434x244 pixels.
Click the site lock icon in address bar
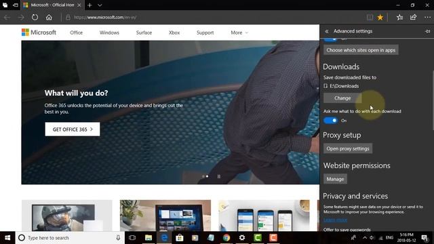(x=68, y=17)
